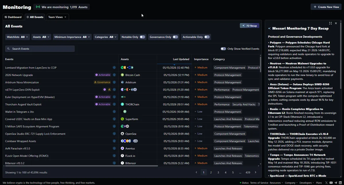Expand the Team Views dropdown tab

[57, 17]
